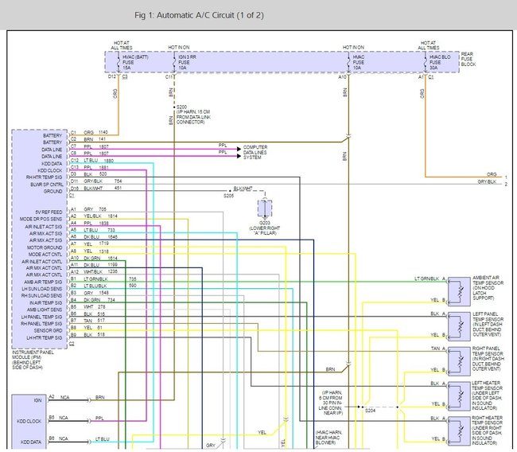Click wire circuit number 705
Screen dimensions: 517x452
(103, 209)
